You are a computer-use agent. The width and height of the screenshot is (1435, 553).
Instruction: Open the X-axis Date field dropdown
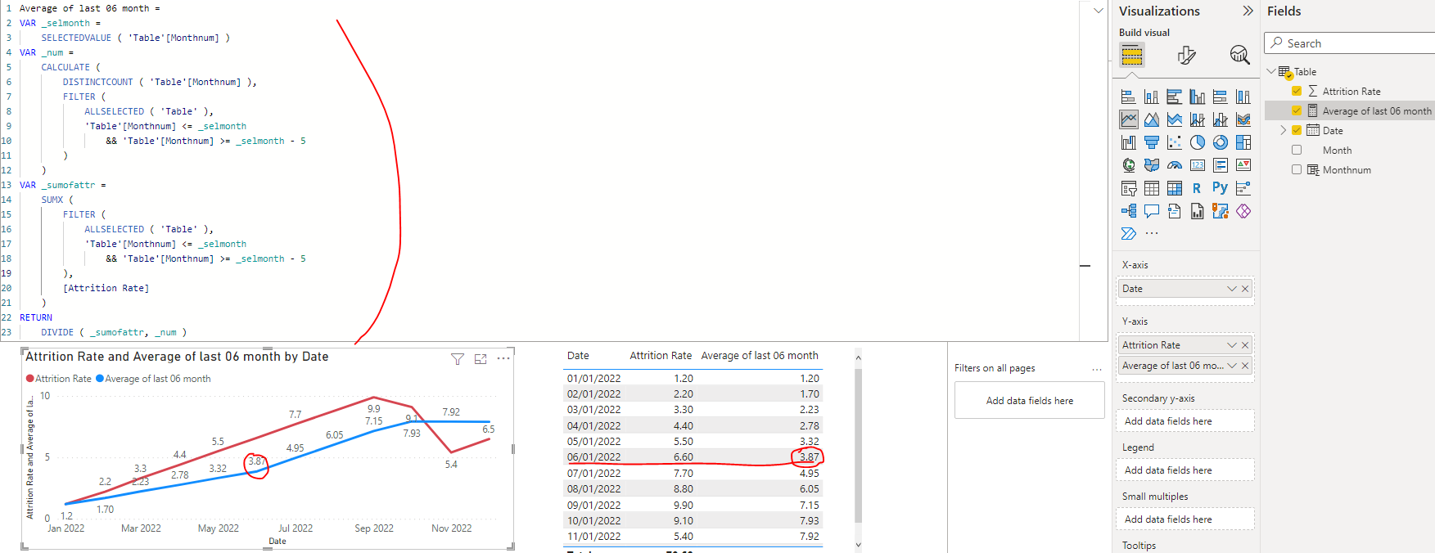[x=1231, y=289]
